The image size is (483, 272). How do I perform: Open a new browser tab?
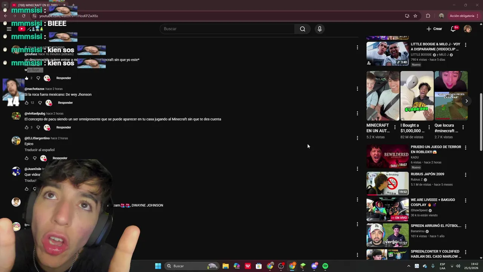coord(74,5)
